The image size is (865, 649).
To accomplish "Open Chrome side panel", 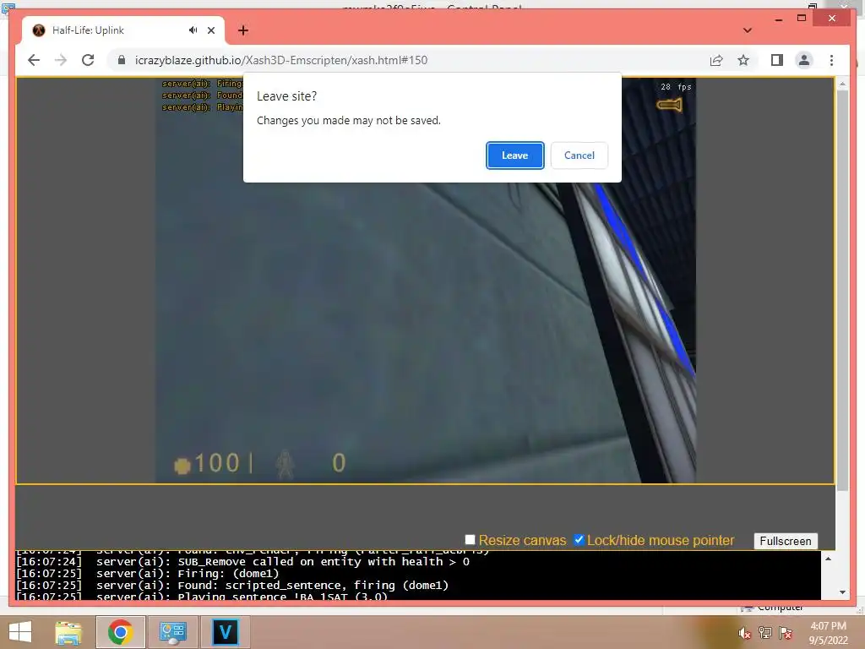I will pos(777,60).
